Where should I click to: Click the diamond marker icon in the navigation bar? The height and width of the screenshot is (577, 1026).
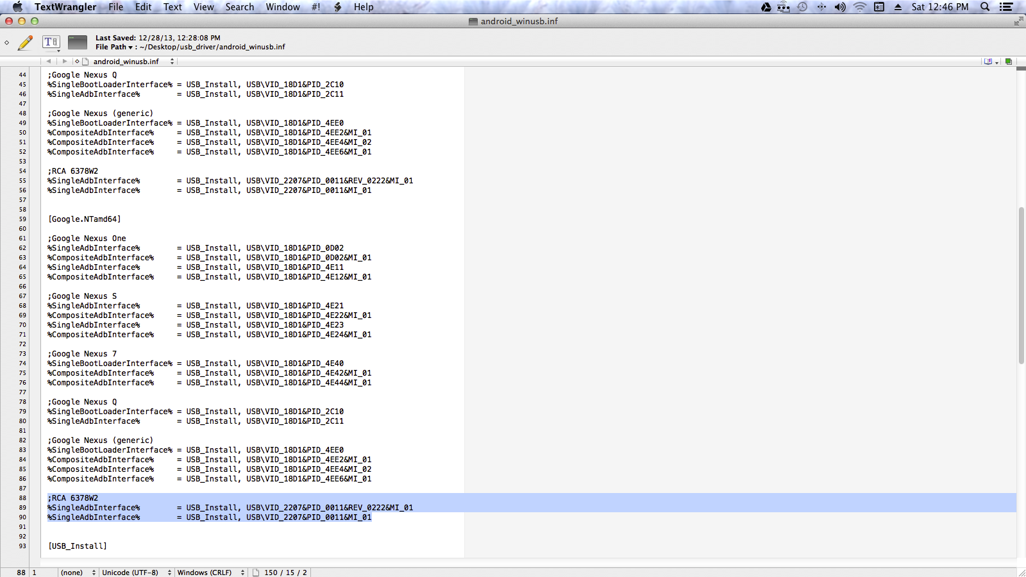point(77,62)
